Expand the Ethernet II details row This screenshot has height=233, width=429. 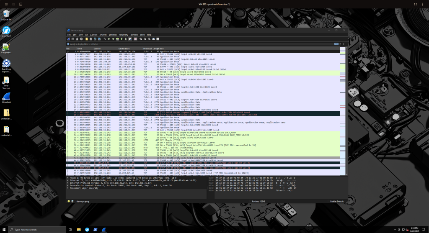68,180
